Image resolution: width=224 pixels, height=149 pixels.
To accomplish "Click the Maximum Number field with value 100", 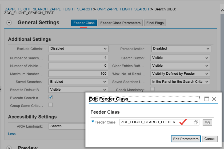I will (78, 74).
